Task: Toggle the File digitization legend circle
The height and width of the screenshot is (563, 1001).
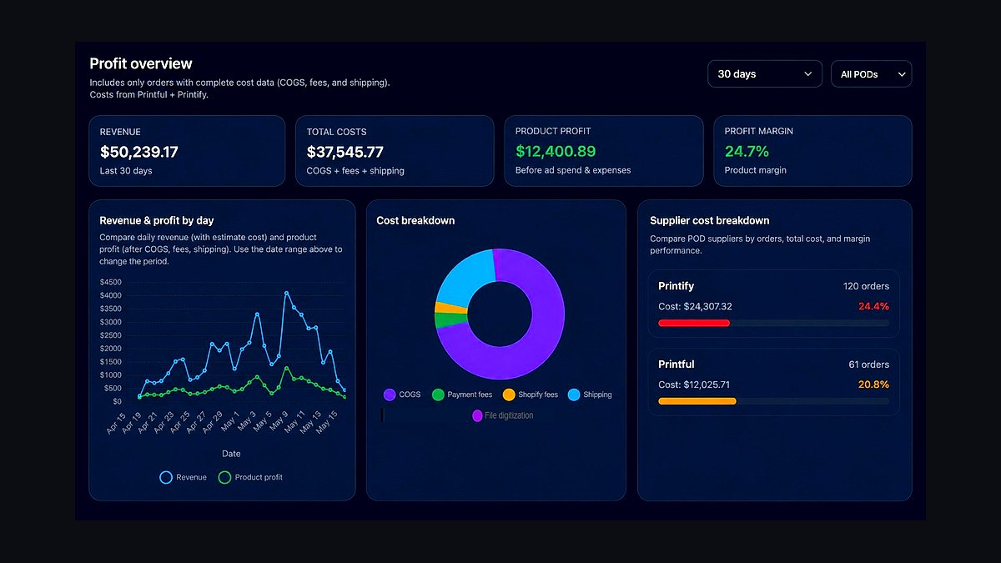Action: point(477,415)
